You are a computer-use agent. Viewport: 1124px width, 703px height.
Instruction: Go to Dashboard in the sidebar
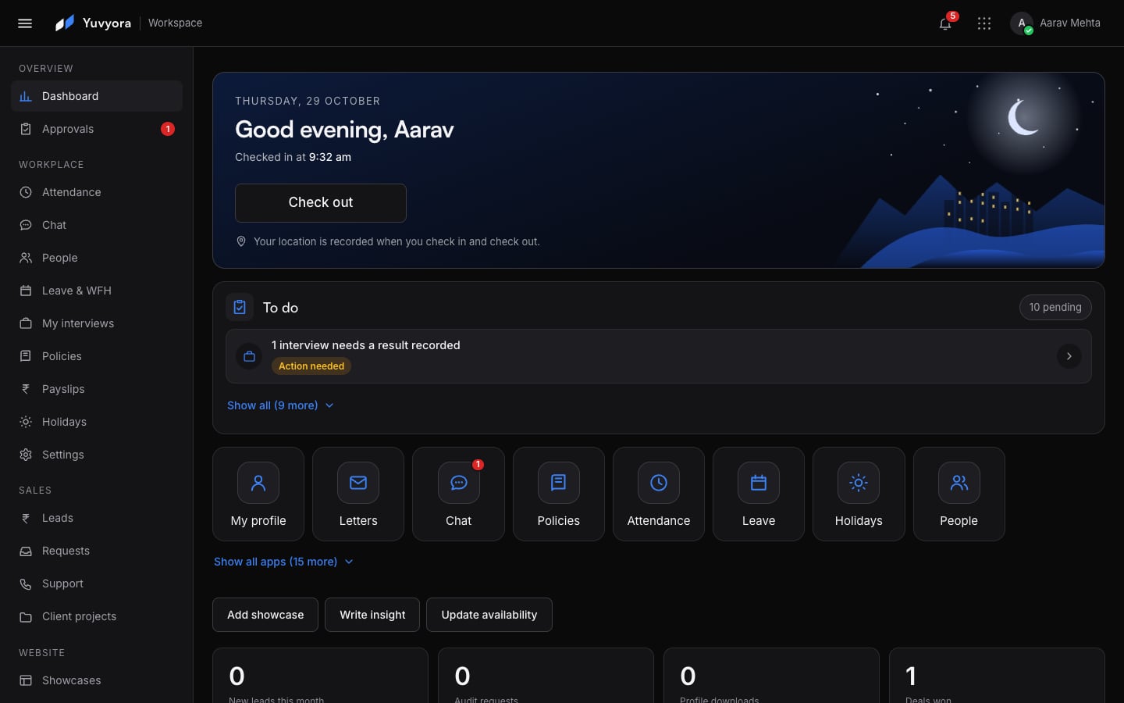tap(97, 96)
